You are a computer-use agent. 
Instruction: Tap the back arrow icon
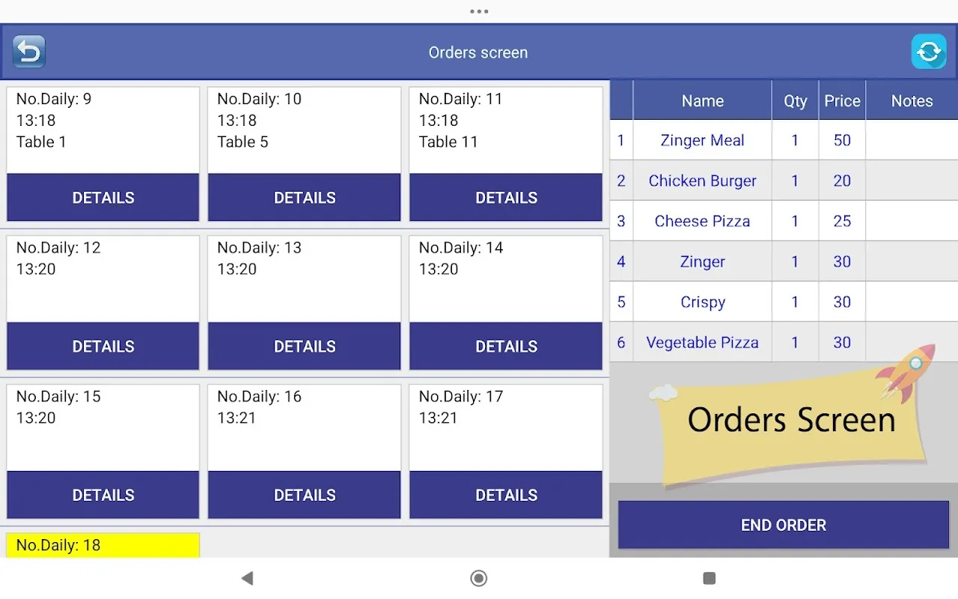(x=29, y=52)
